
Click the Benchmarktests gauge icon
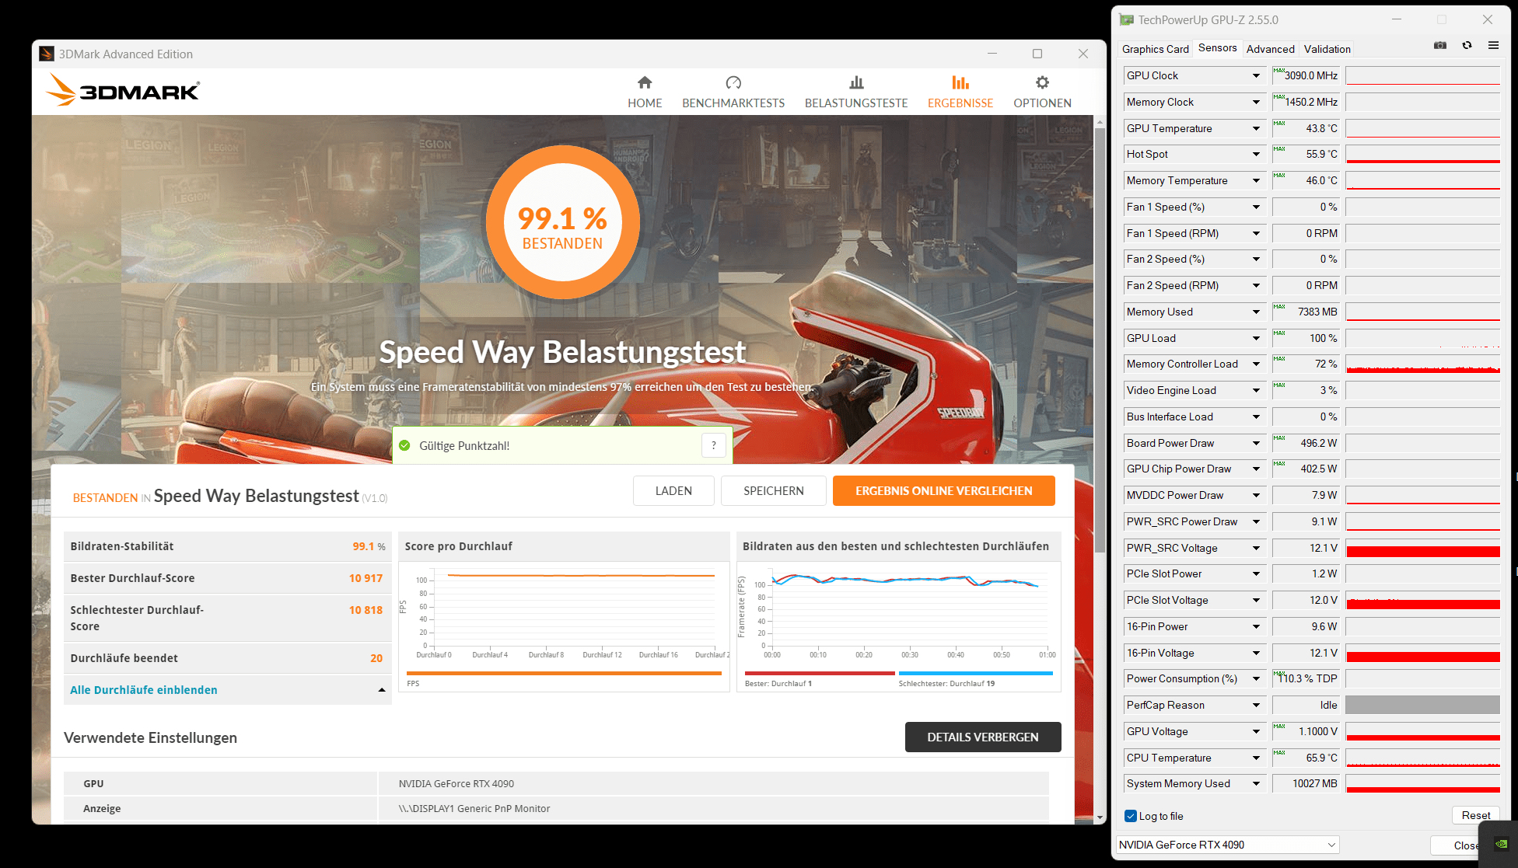coord(733,82)
